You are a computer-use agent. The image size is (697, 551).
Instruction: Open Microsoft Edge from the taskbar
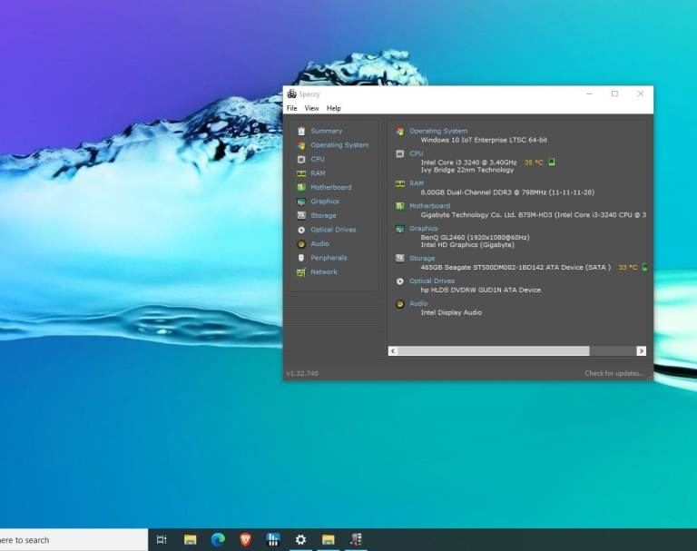[x=218, y=540]
